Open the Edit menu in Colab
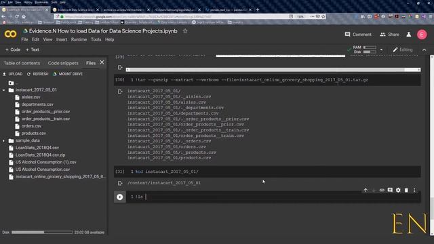The height and width of the screenshot is (244, 434). click(35, 39)
